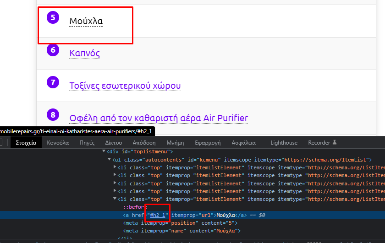The width and height of the screenshot is (385, 243).
Task: Switch to the Δίκτυο DevTools tab
Action: pos(114,143)
